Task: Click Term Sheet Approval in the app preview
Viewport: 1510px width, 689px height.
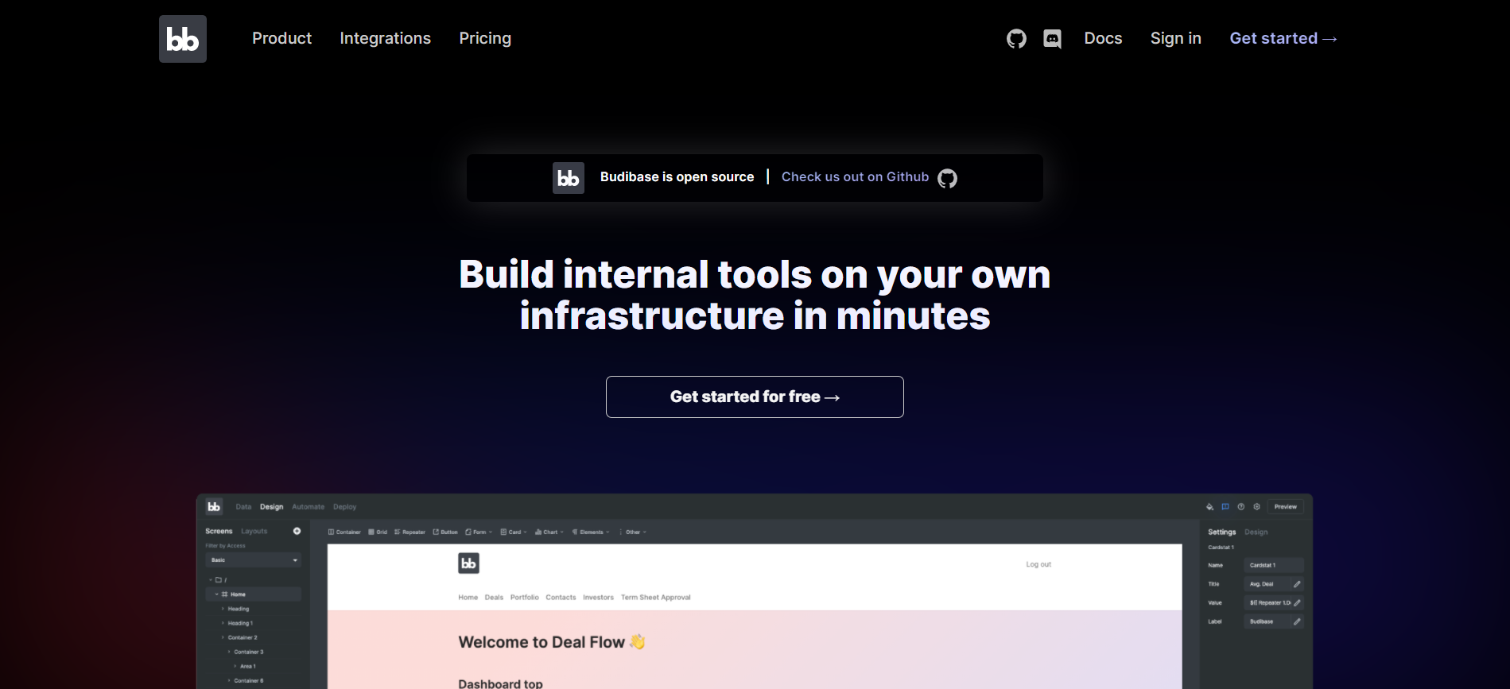Action: 656,598
